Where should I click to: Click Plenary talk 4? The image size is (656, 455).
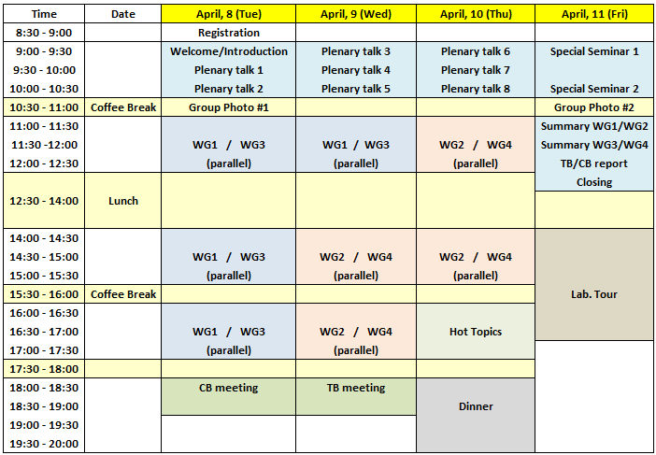(356, 70)
